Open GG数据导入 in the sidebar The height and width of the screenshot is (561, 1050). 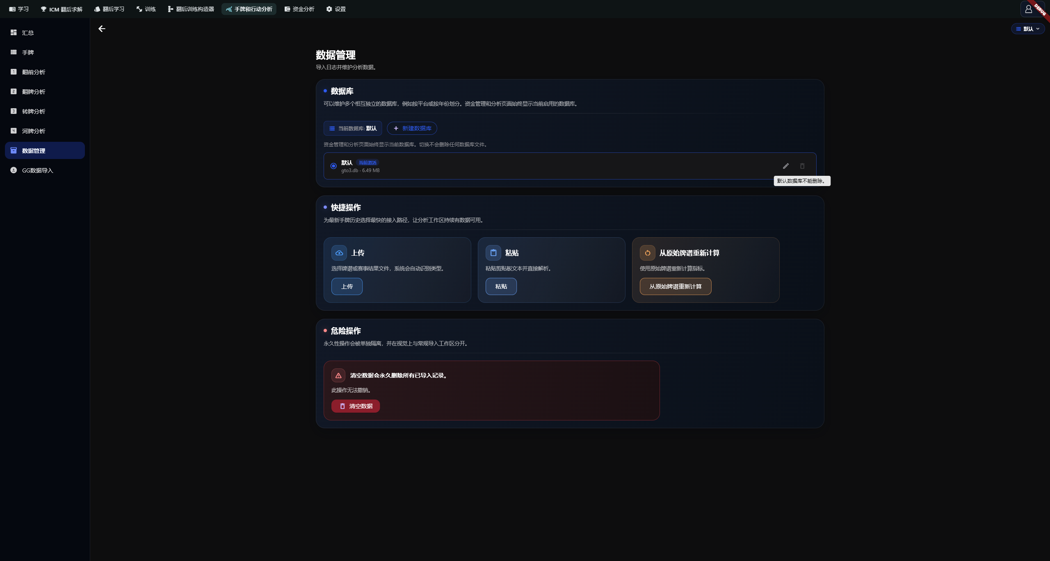pyautogui.click(x=45, y=170)
